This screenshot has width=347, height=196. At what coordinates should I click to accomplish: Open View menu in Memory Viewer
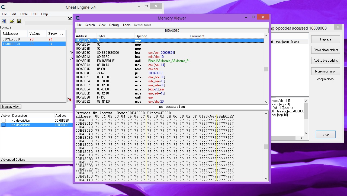click(102, 25)
